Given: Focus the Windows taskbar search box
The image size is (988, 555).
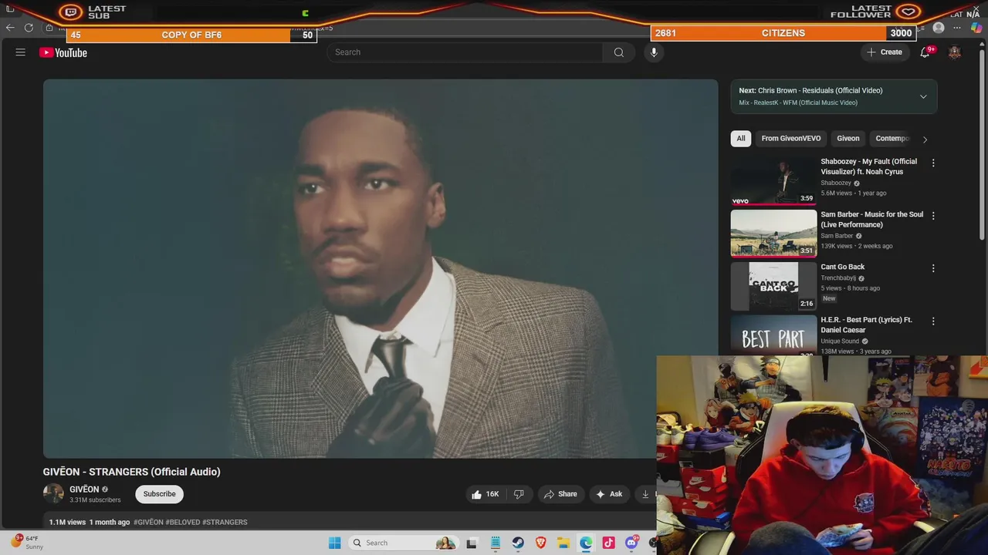Looking at the screenshot, I should tap(402, 543).
